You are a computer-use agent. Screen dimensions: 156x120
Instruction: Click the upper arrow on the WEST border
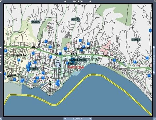click(1, 48)
